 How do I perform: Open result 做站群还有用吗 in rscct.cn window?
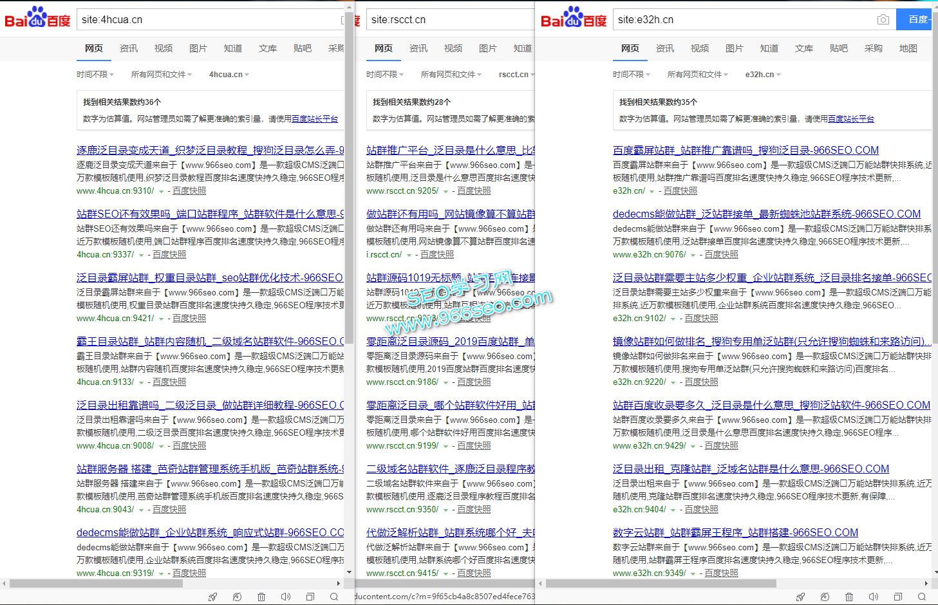[451, 214]
